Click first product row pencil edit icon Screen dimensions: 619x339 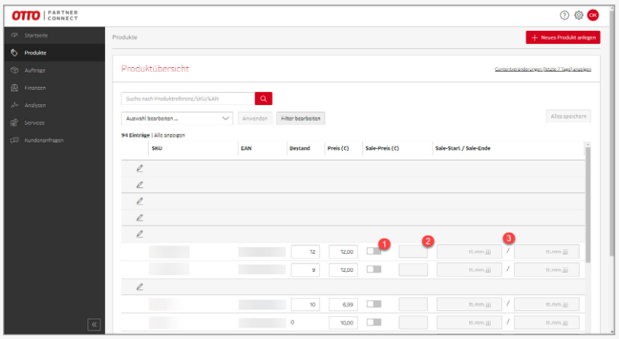[x=140, y=168]
